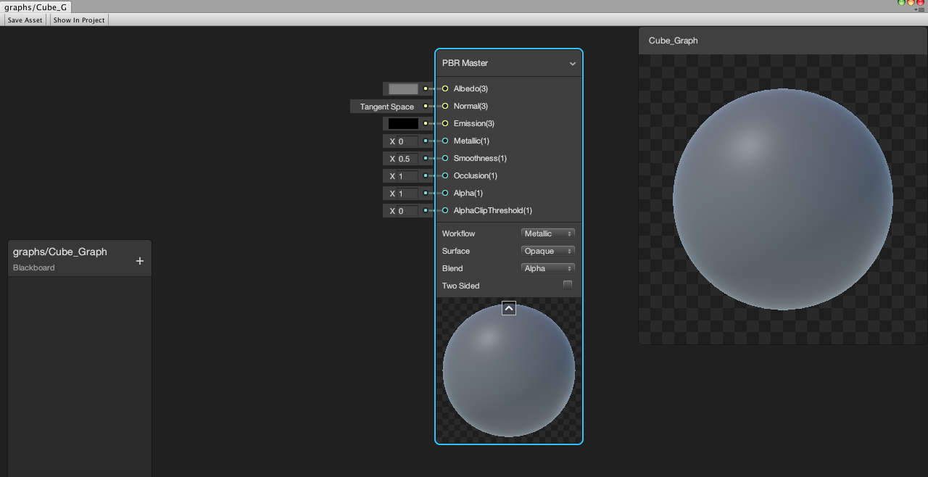928x477 pixels.
Task: Enable the Two Sided checkbox
Action: [x=568, y=285]
